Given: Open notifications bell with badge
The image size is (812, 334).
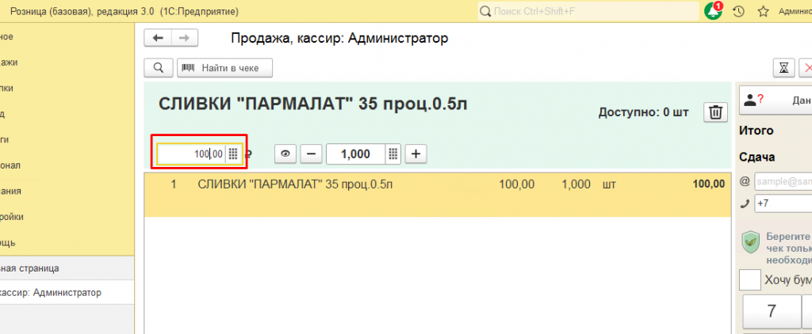Looking at the screenshot, I should [713, 10].
